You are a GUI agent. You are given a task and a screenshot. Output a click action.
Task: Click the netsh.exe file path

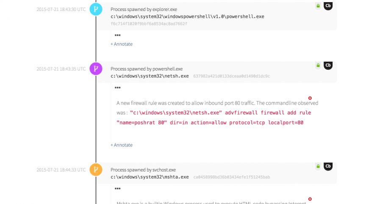[150, 76]
